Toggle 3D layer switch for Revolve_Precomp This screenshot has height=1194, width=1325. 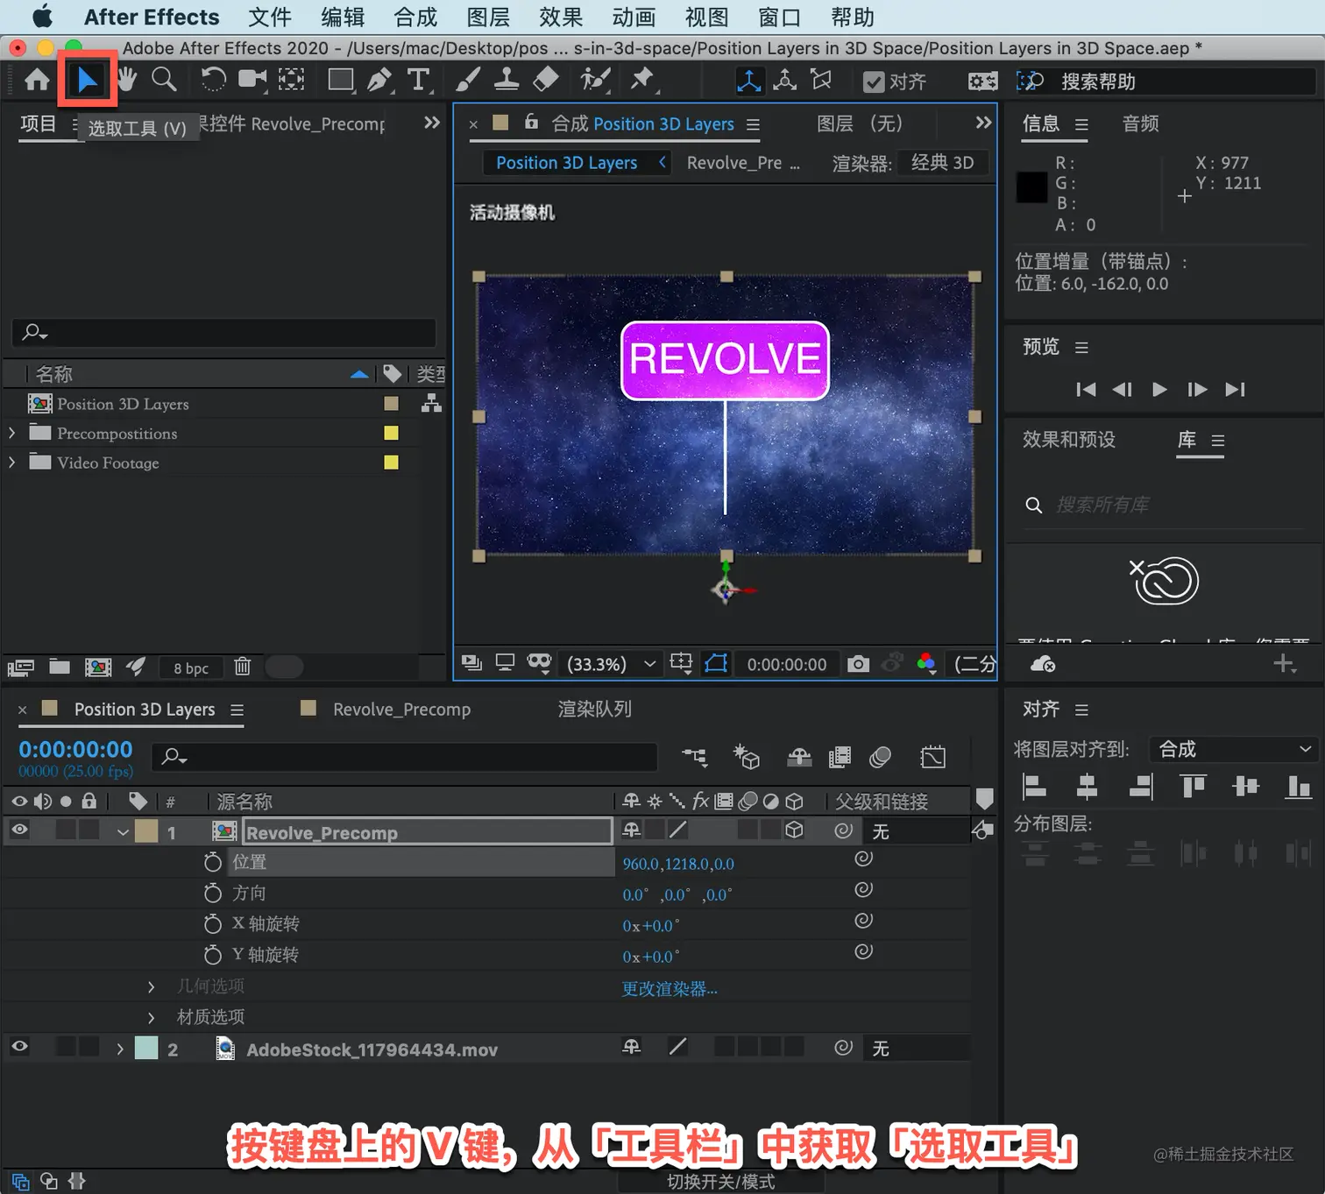tap(794, 830)
